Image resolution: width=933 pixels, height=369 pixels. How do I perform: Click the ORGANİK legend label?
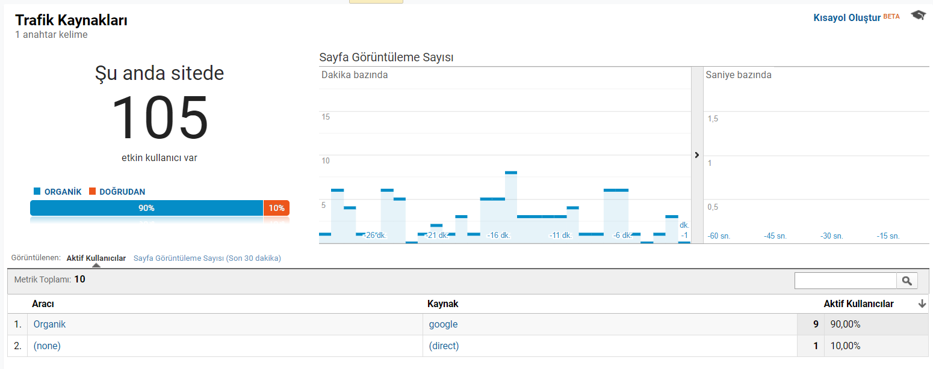63,192
